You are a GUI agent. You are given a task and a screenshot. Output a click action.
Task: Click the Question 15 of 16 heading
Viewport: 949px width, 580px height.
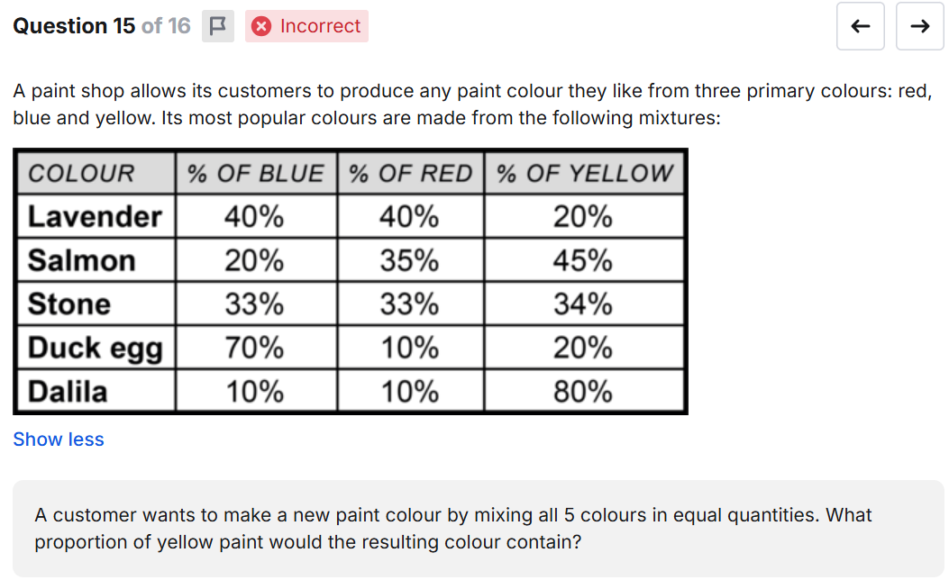coord(101,26)
